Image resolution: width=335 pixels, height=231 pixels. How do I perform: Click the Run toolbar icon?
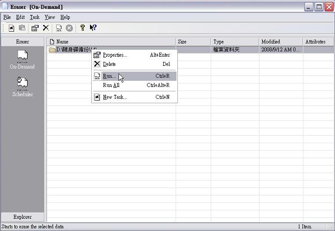pyautogui.click(x=59, y=28)
